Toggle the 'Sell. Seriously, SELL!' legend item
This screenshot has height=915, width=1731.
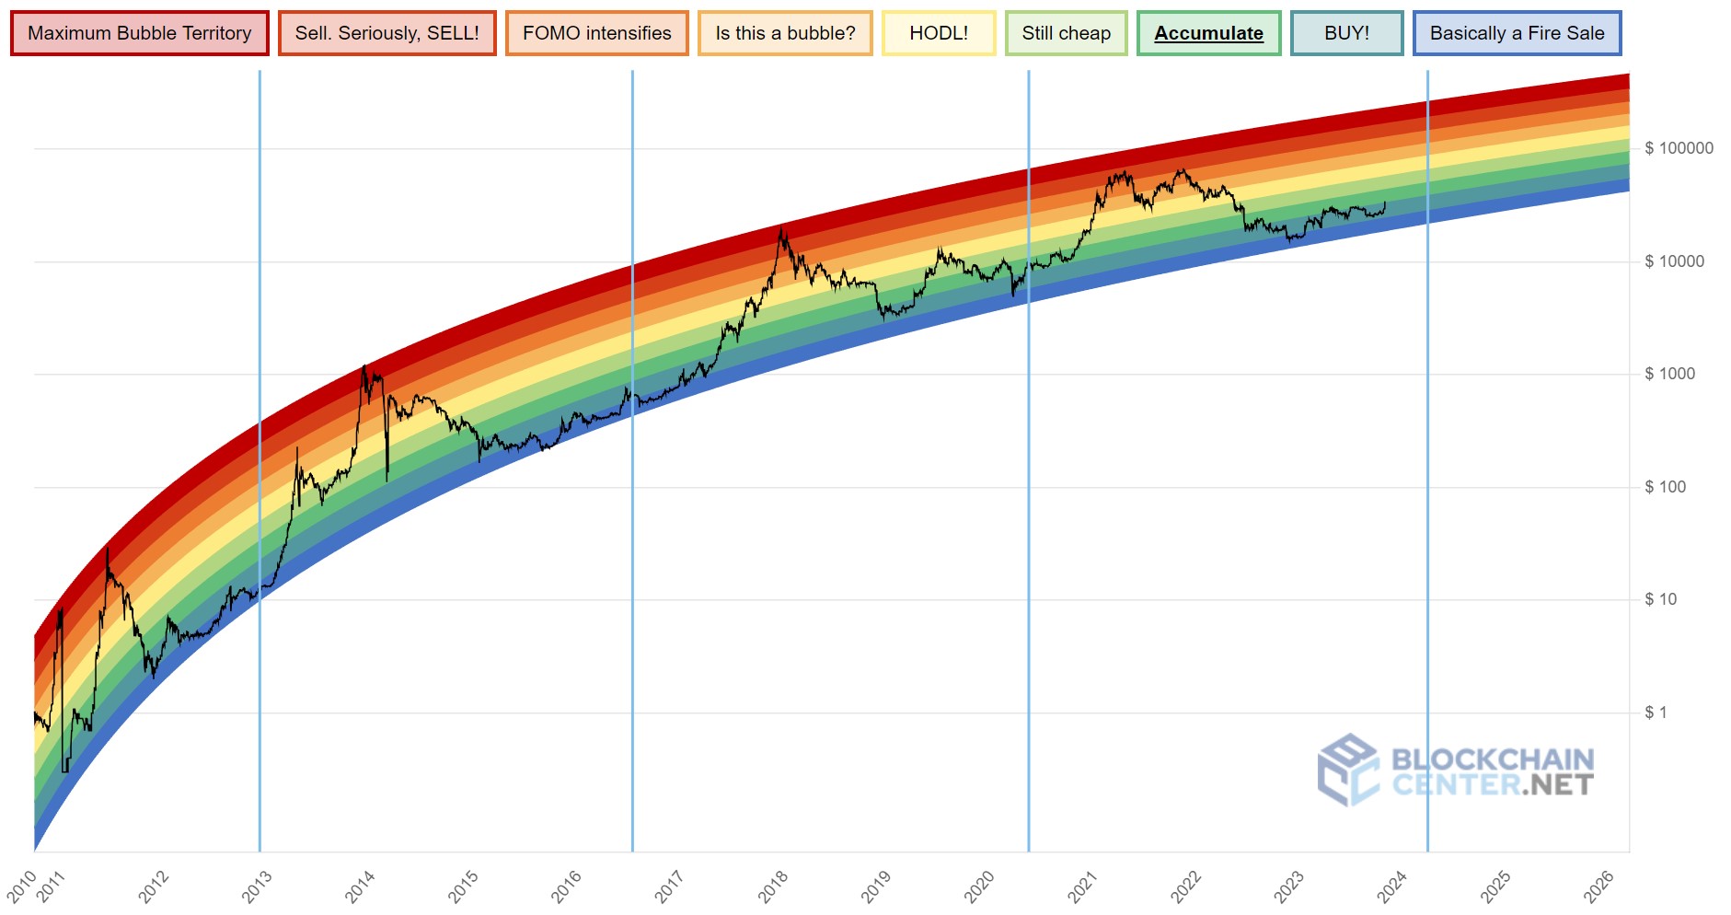coord(387,33)
